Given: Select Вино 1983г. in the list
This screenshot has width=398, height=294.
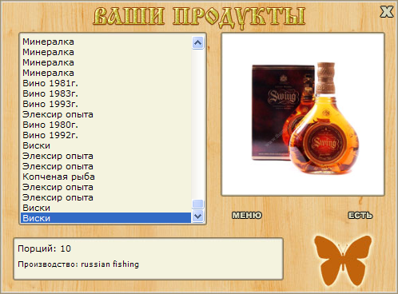Looking at the screenshot, I should pyautogui.click(x=105, y=93).
